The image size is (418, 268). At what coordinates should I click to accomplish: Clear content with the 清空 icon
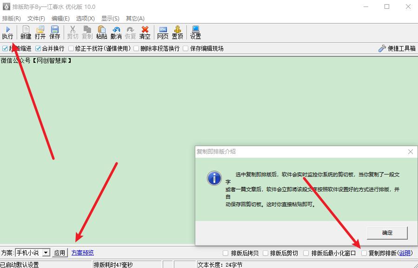click(145, 32)
